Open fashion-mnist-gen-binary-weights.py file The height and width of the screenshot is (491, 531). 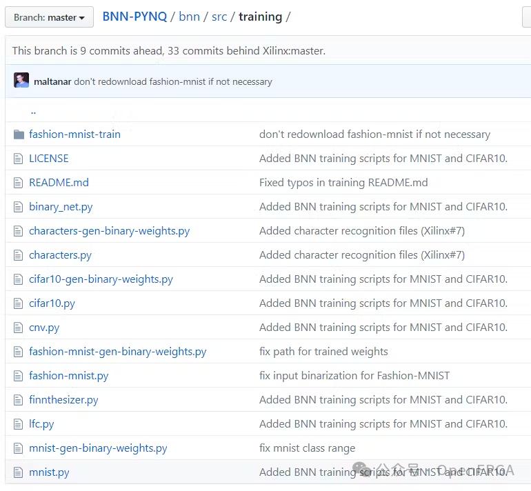pos(117,352)
